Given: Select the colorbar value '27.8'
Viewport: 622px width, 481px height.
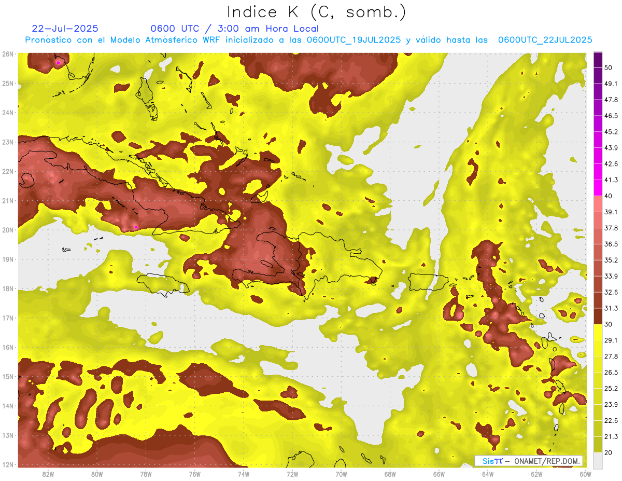Looking at the screenshot, I should coord(611,356).
